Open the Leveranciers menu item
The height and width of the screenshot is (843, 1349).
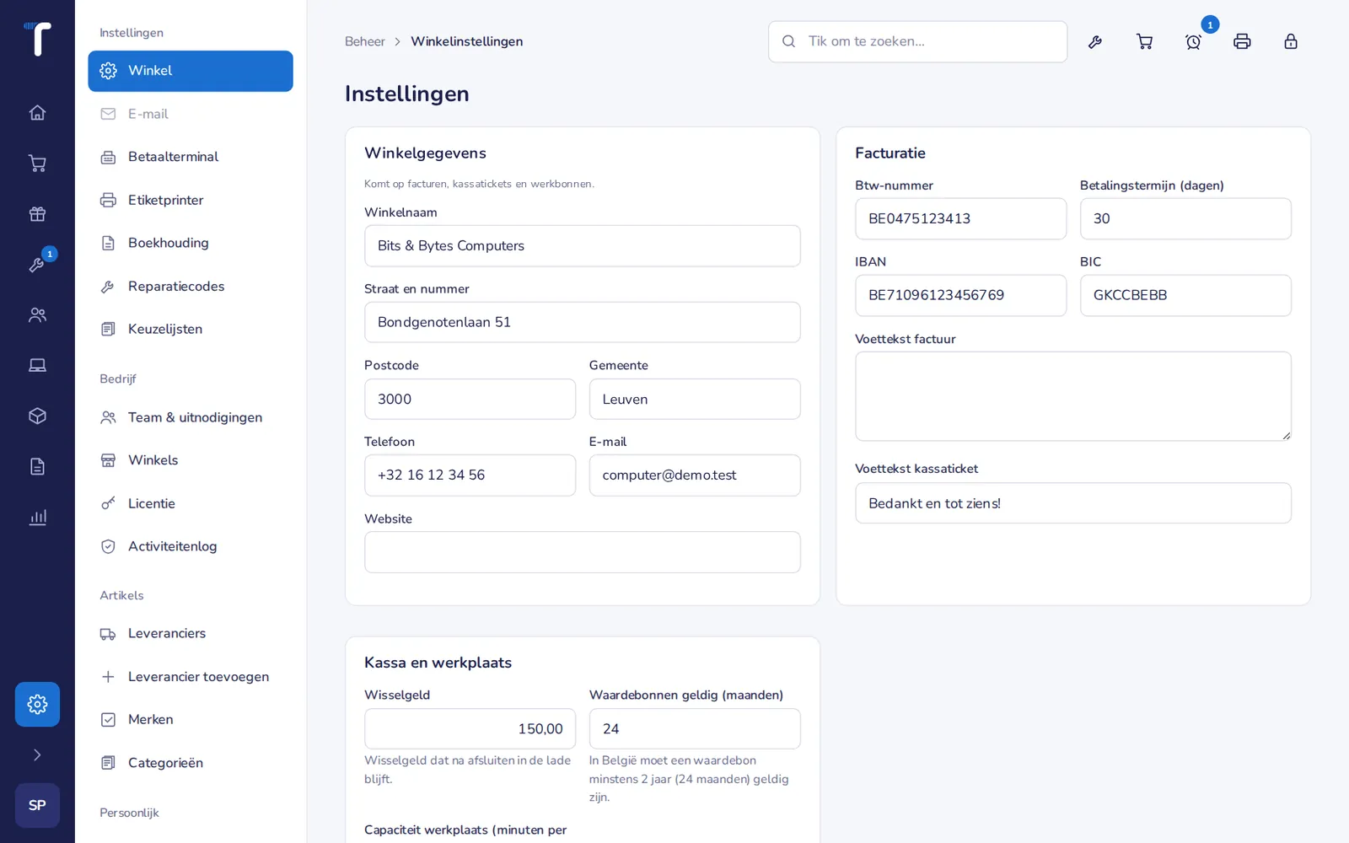click(191, 634)
